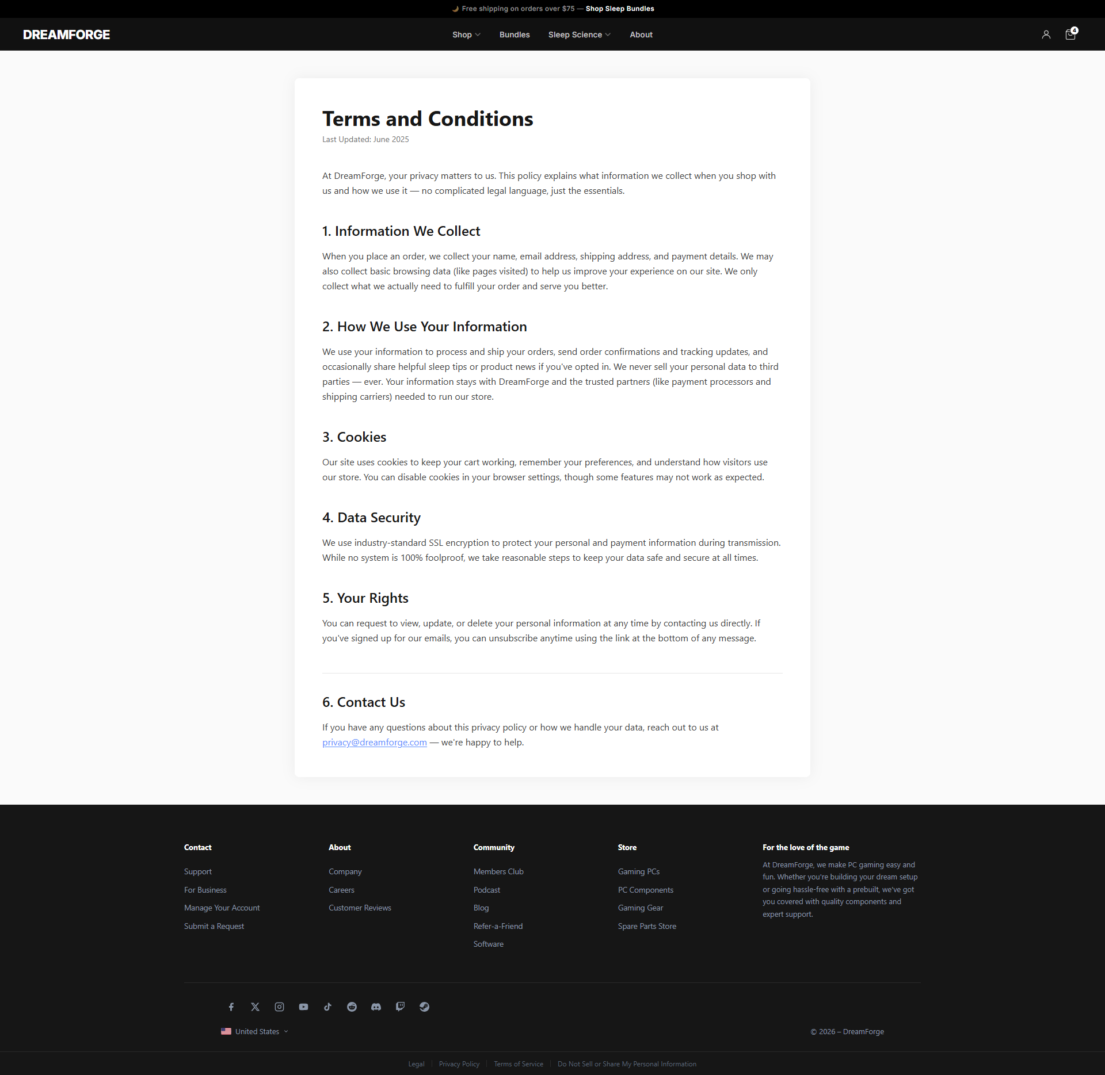
Task: Open footer Company link
Action: (x=345, y=871)
